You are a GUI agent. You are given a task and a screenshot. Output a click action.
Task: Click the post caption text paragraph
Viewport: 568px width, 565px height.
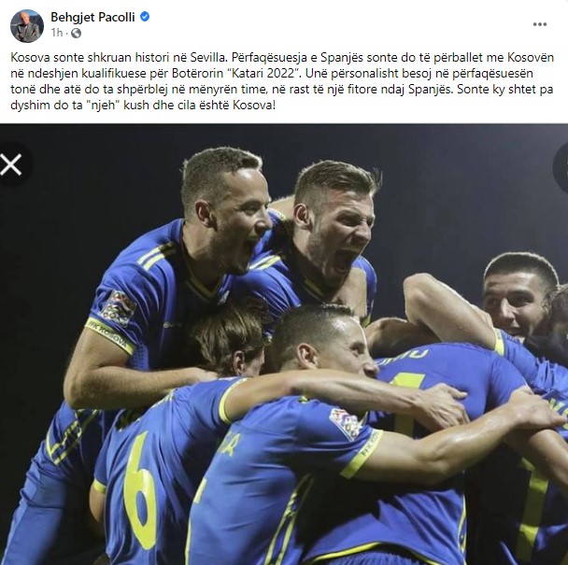[x=282, y=81]
